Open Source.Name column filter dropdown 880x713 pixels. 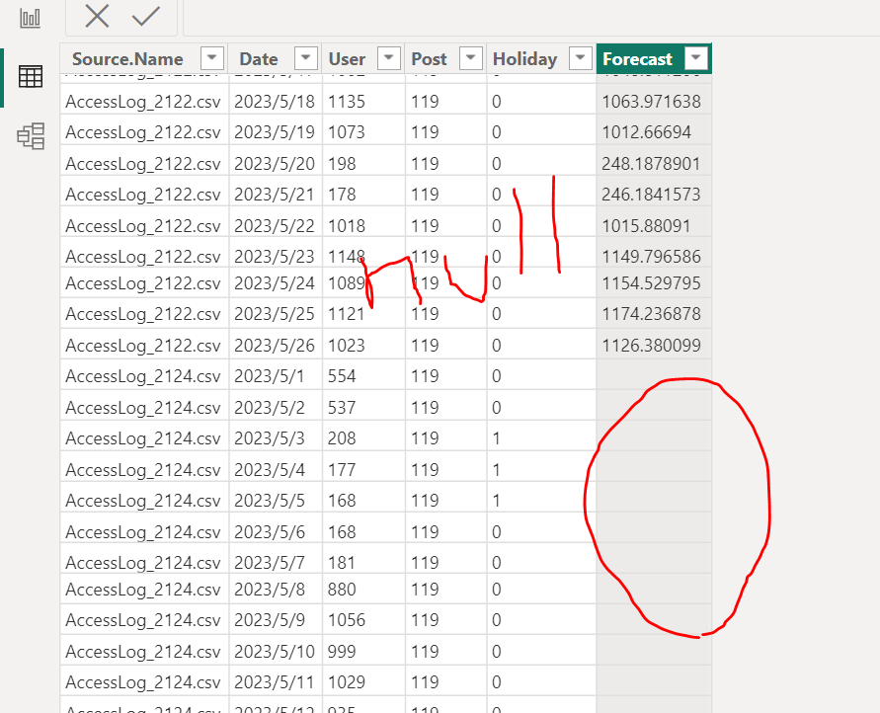[212, 58]
